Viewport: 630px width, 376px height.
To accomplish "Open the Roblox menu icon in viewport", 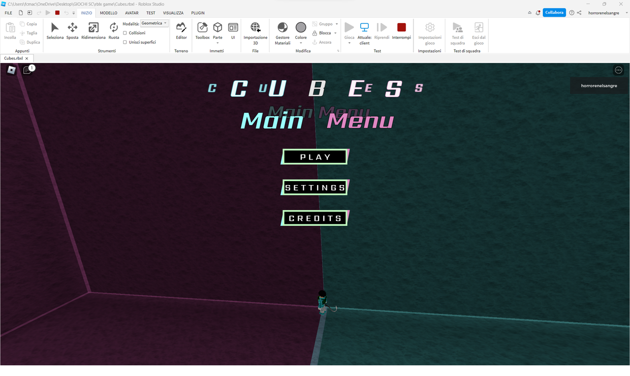I will (11, 70).
